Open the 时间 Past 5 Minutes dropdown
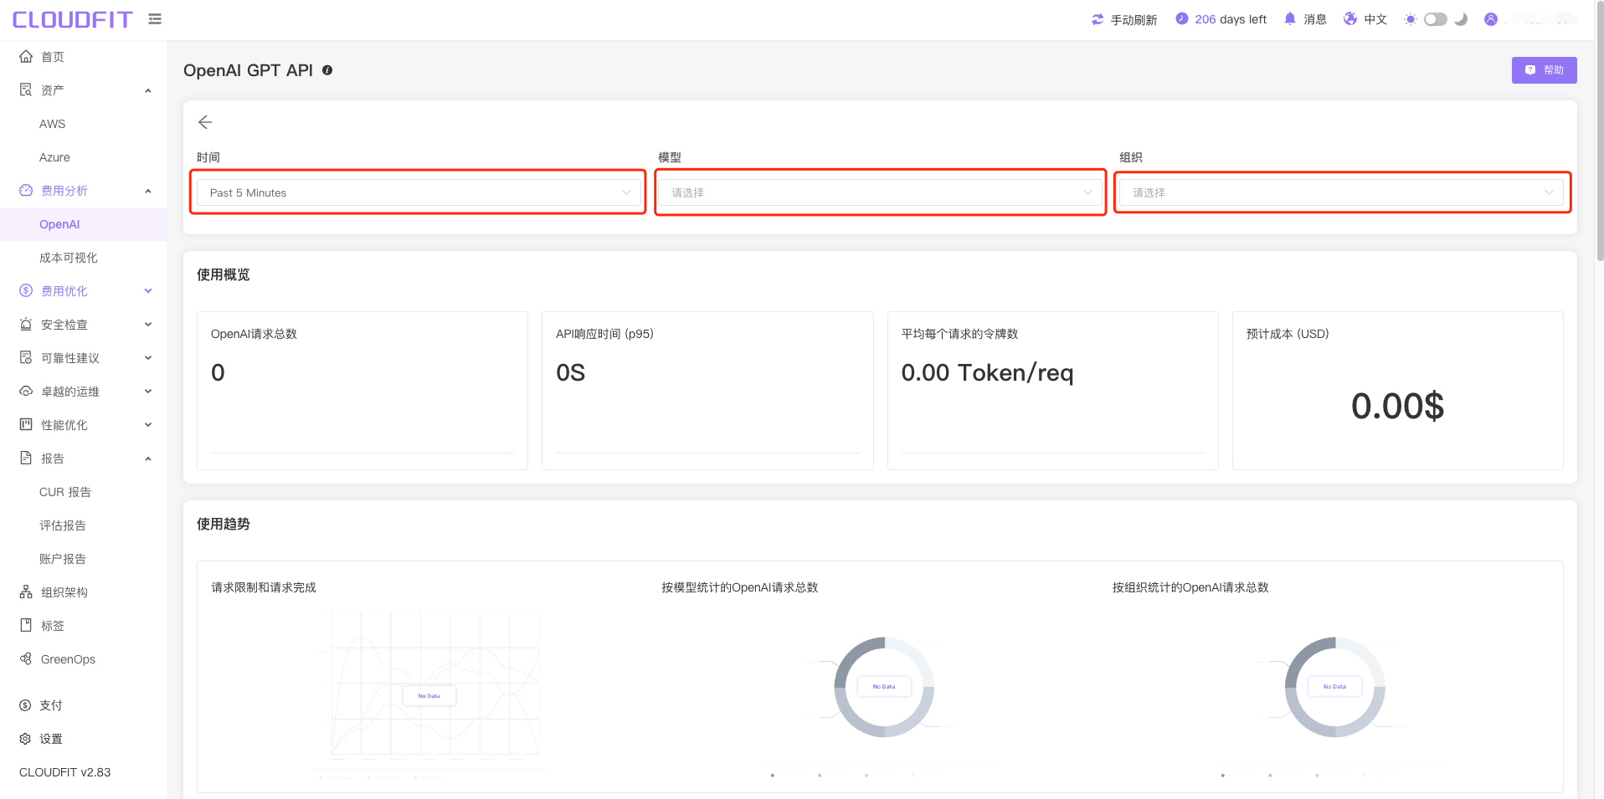 (419, 192)
